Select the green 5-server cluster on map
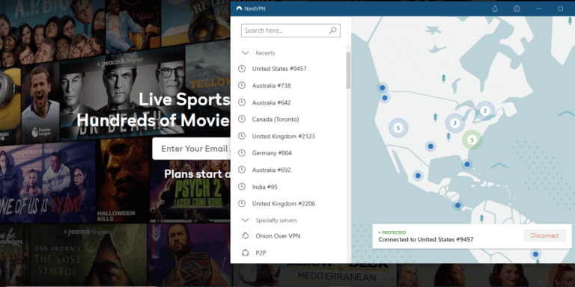 pos(472,140)
